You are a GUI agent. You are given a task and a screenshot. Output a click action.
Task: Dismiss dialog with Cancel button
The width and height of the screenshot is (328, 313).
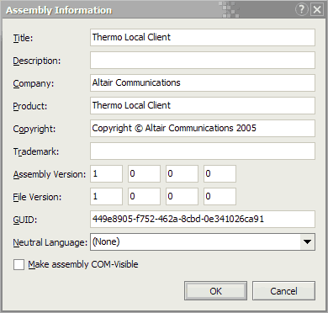click(x=283, y=291)
